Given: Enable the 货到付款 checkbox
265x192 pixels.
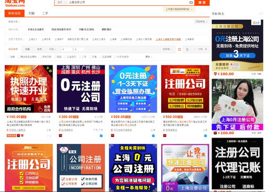Looking at the screenshot, I should coord(40,57).
